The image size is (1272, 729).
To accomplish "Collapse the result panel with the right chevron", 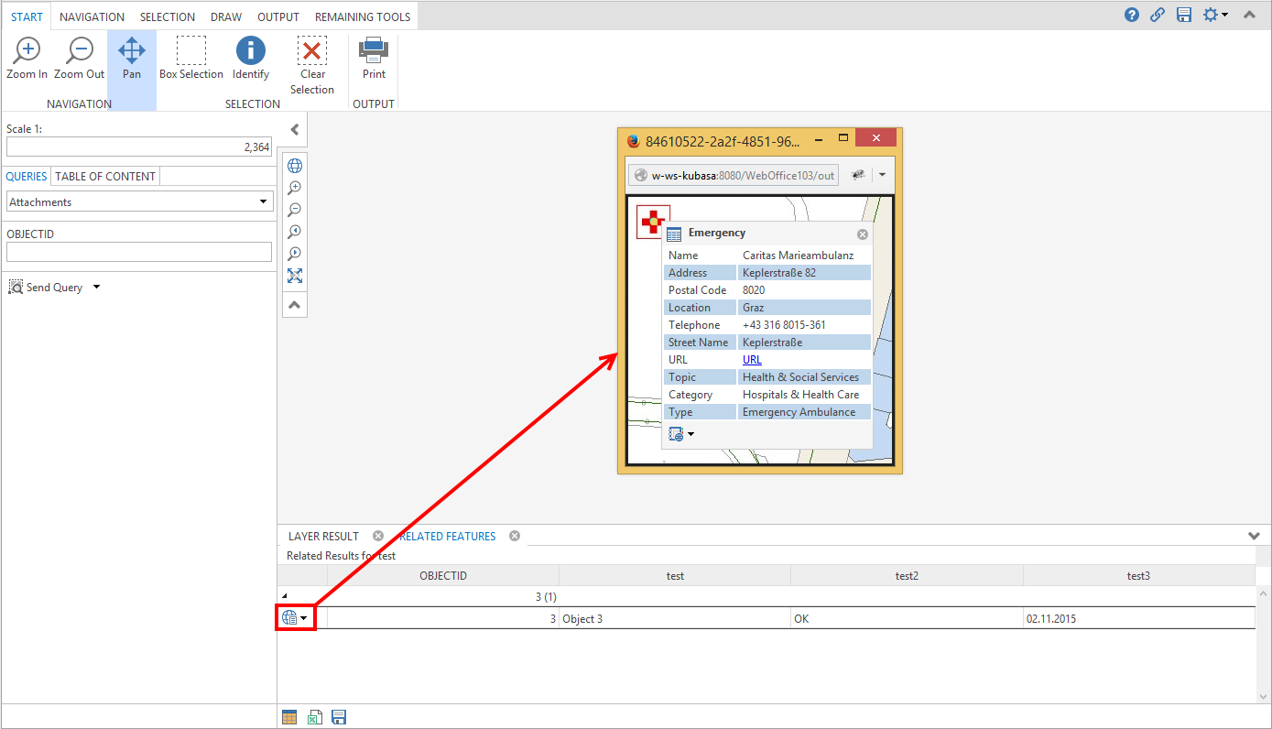I will (x=1253, y=536).
